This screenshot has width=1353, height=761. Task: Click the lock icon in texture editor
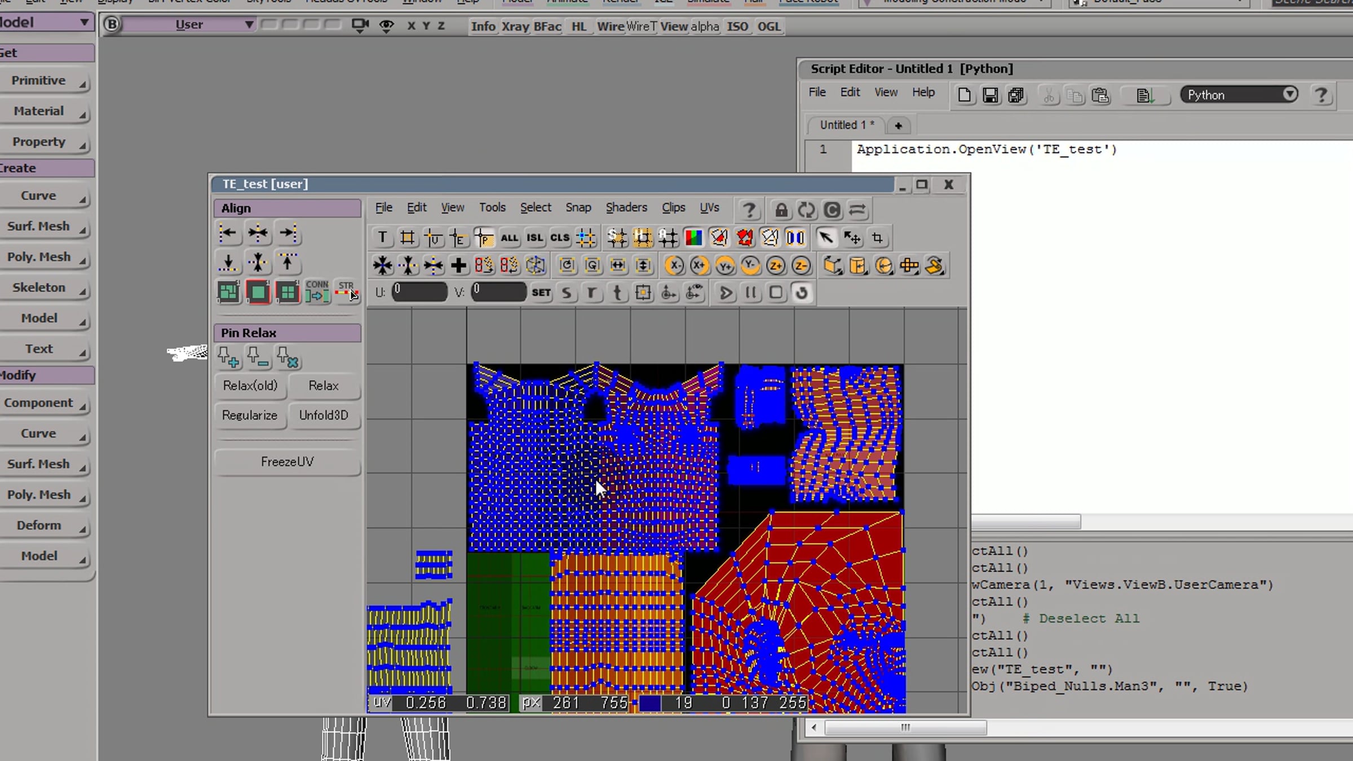click(x=781, y=210)
